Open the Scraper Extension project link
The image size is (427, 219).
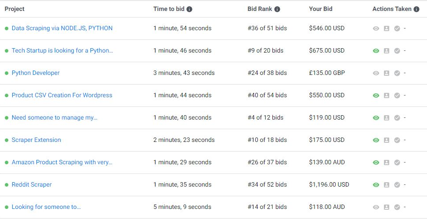(x=36, y=140)
